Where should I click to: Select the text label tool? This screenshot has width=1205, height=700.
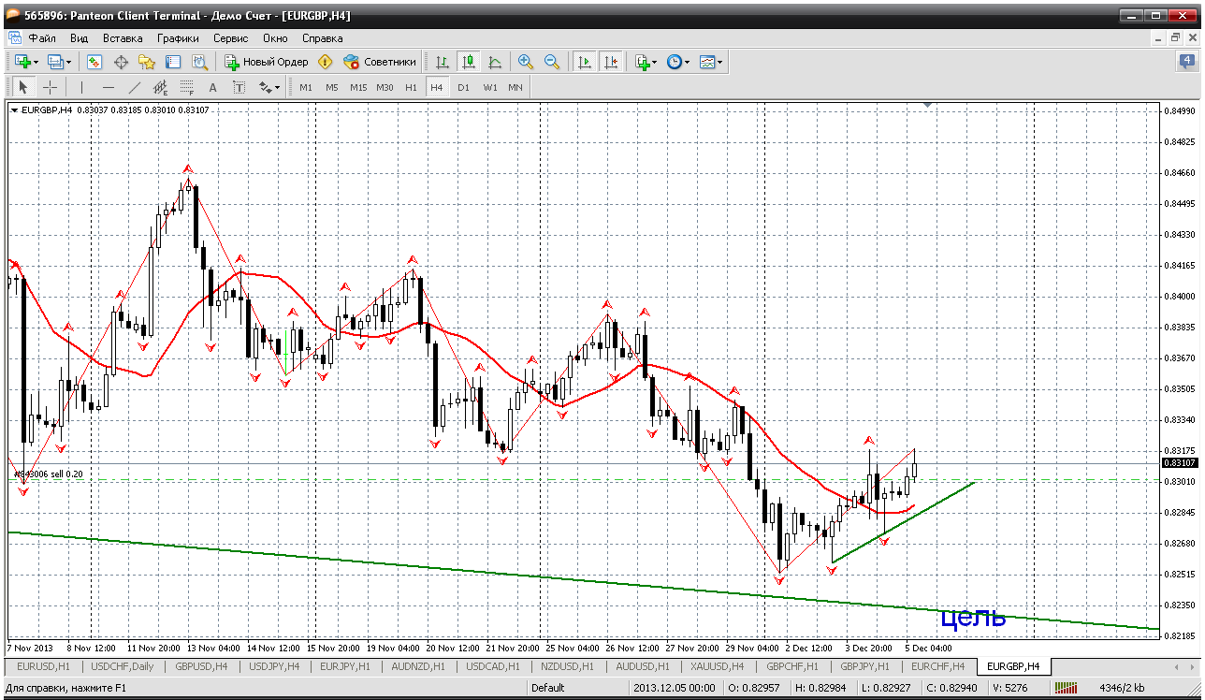240,87
